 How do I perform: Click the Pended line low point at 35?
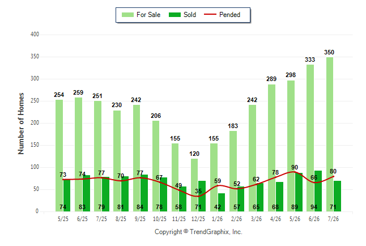198,196
